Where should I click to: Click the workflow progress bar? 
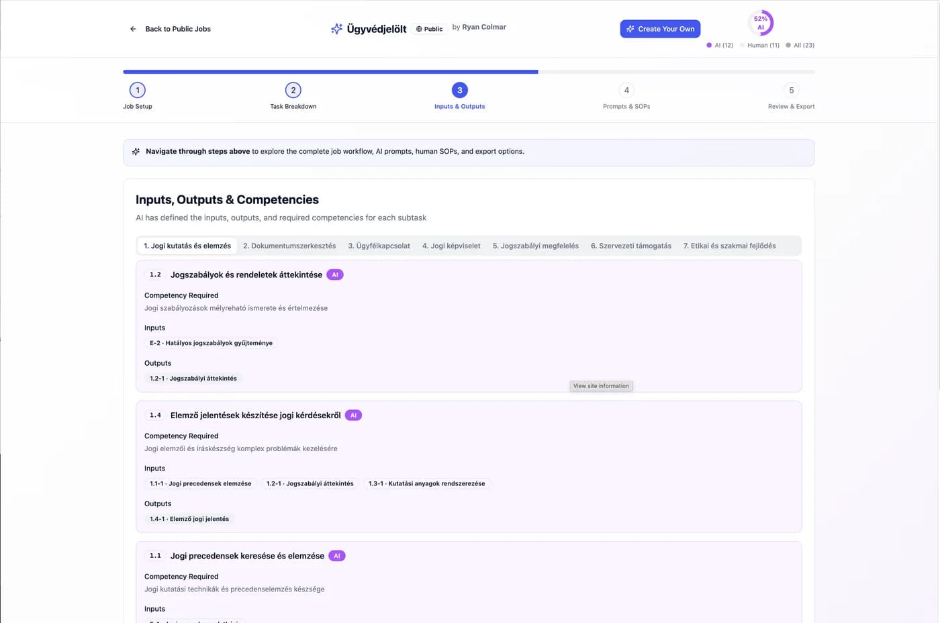point(469,71)
